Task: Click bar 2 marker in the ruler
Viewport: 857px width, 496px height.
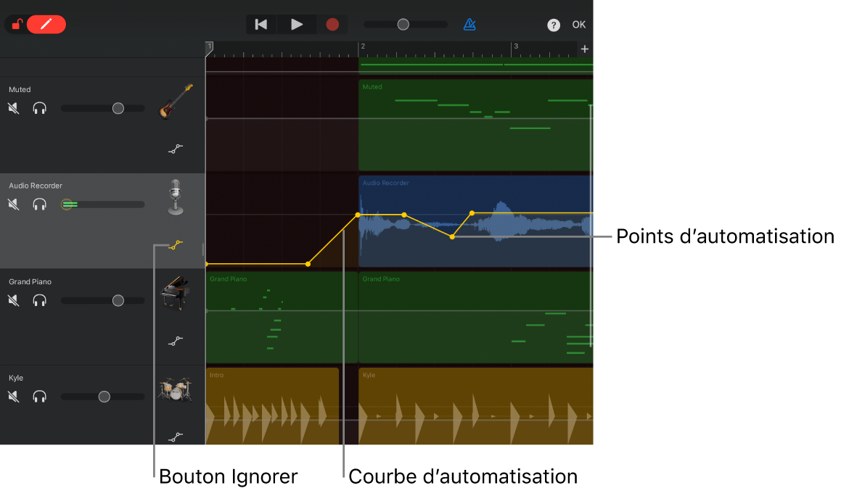Action: [363, 46]
